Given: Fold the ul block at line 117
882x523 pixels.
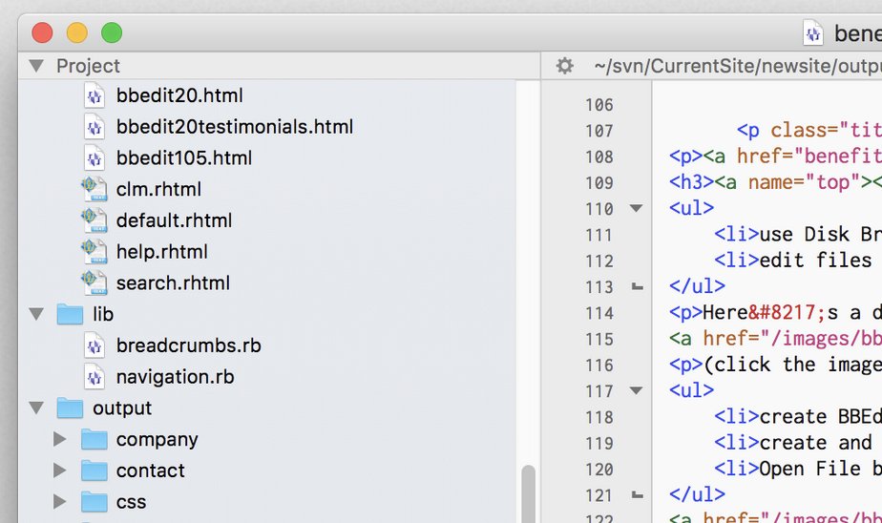Looking at the screenshot, I should pyautogui.click(x=636, y=391).
